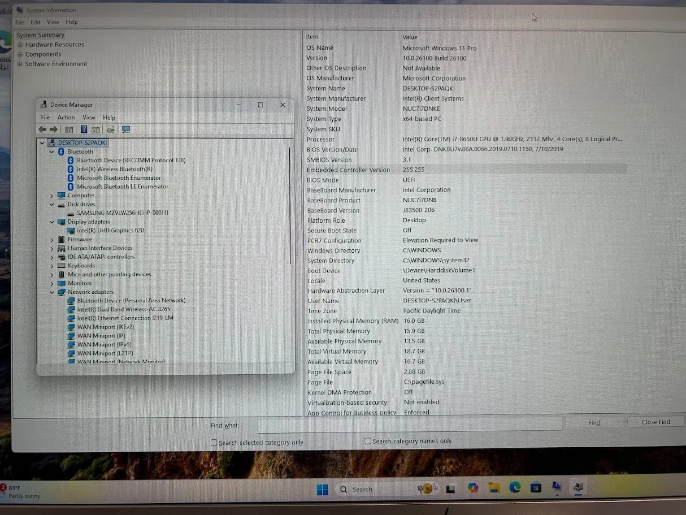Screen dimensions: 686x515
Task: Open the Help menu in Device Manager
Action: point(109,118)
